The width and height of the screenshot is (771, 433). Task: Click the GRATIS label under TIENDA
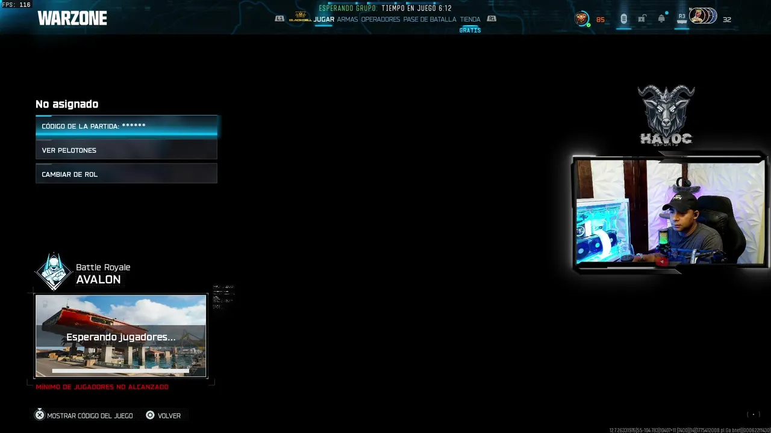coord(470,30)
